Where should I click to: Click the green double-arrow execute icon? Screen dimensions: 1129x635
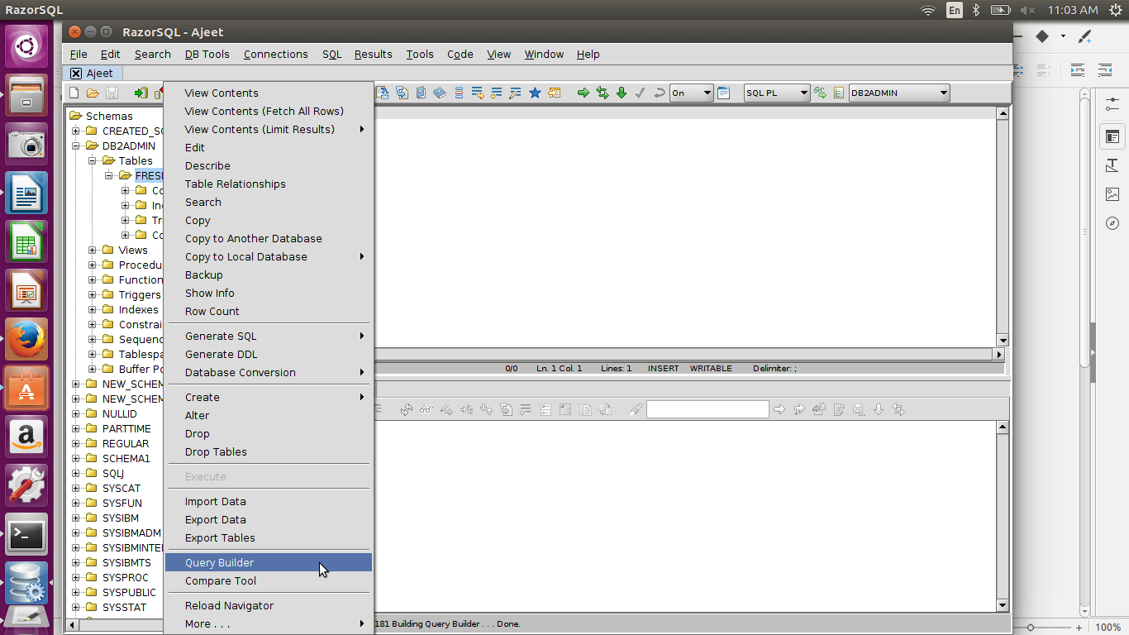pyautogui.click(x=603, y=93)
